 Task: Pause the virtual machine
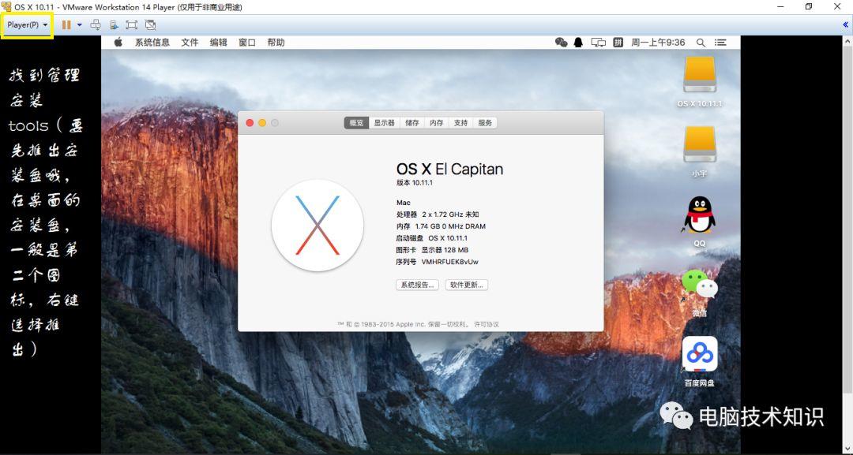point(66,25)
